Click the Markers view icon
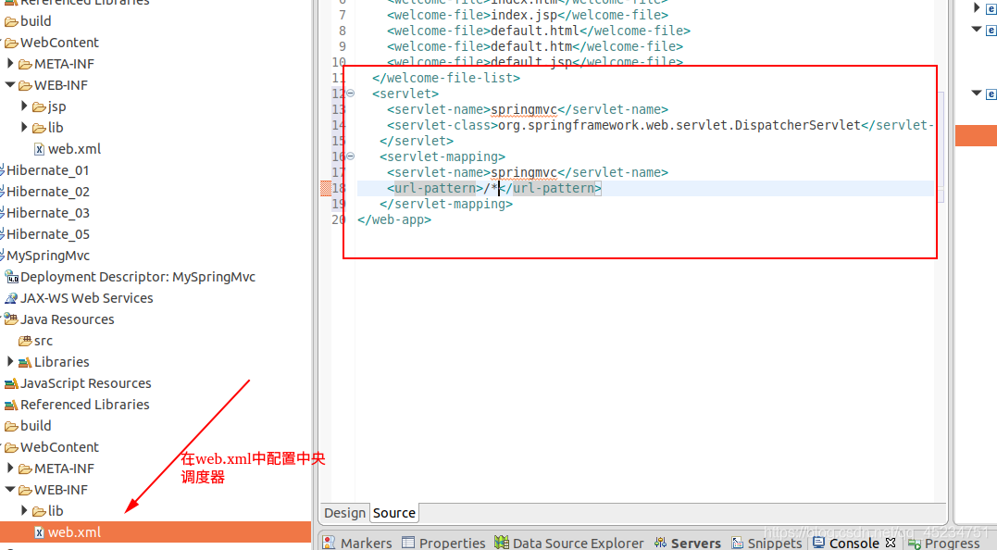Screen dimensions: 997x550 click(330, 543)
